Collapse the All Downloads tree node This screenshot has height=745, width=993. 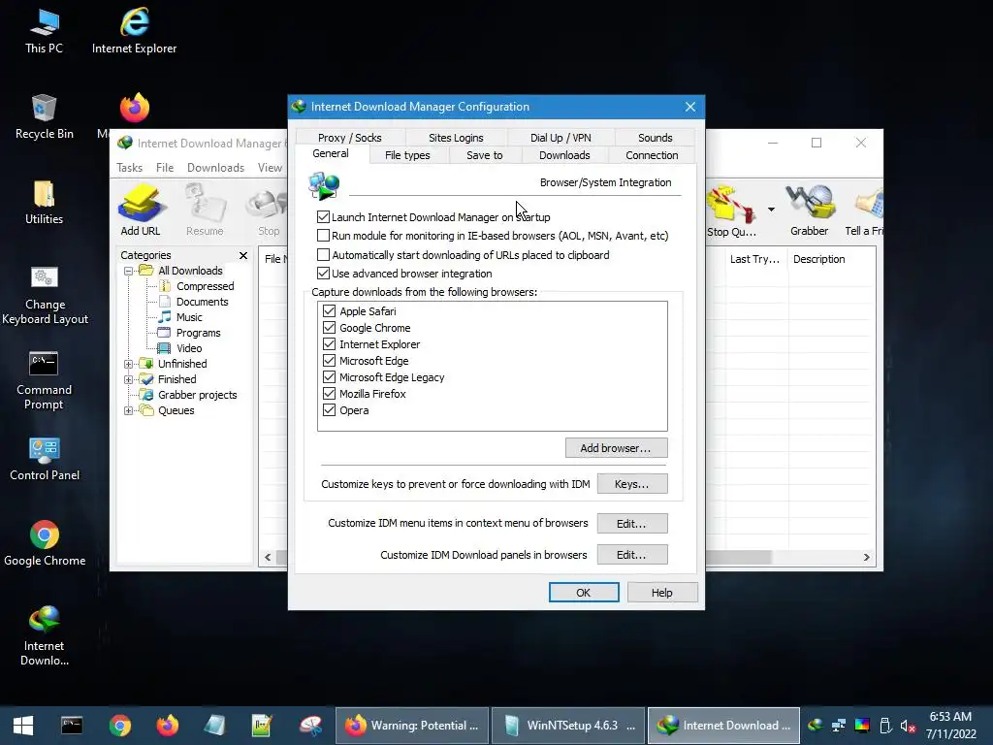point(129,272)
